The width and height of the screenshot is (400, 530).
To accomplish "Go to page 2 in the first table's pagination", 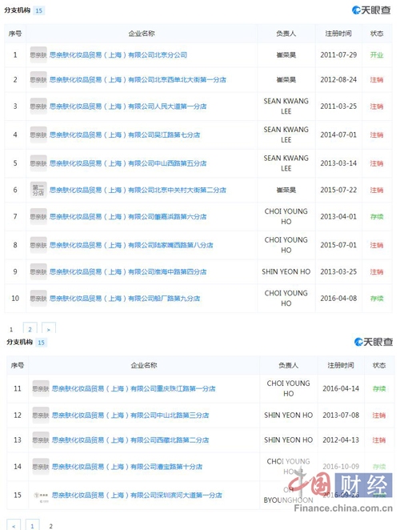I will pos(30,328).
